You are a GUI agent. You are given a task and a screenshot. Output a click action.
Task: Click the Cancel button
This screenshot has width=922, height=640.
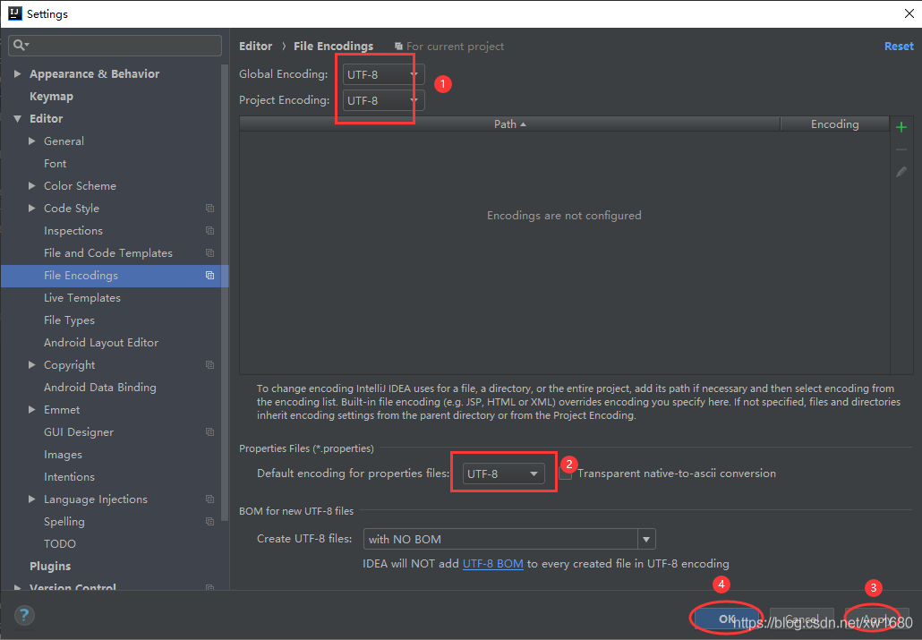click(801, 619)
